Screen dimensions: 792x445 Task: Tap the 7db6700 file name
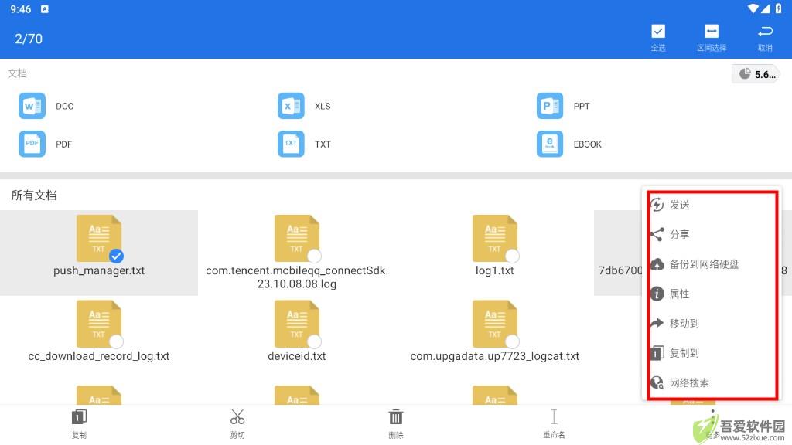(x=620, y=270)
